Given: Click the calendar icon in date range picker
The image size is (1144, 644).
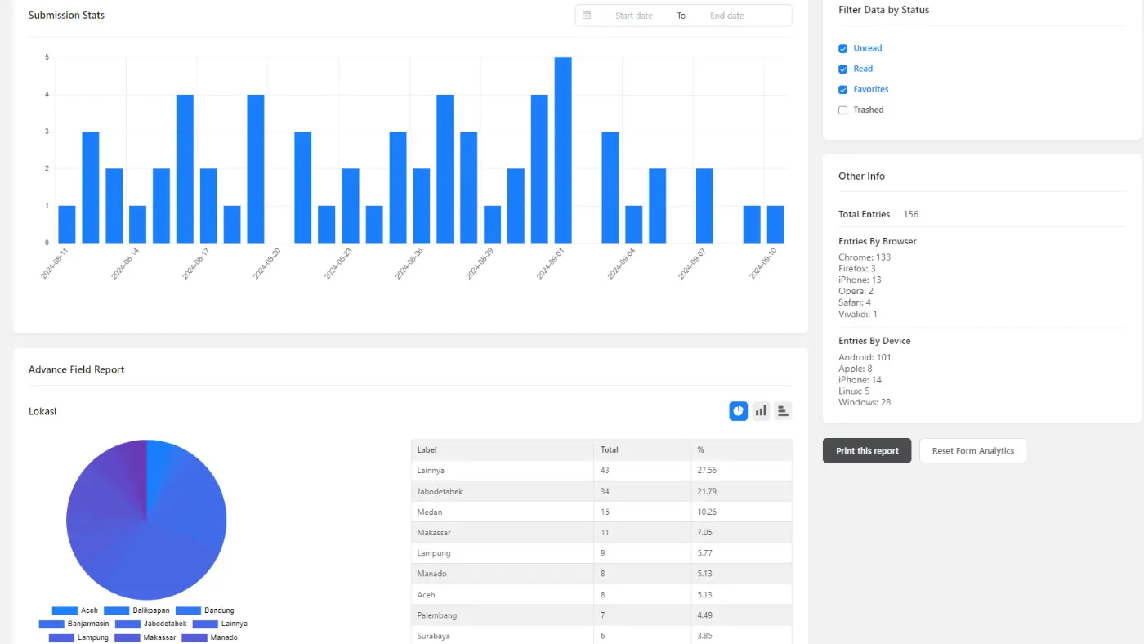Looking at the screenshot, I should point(587,16).
